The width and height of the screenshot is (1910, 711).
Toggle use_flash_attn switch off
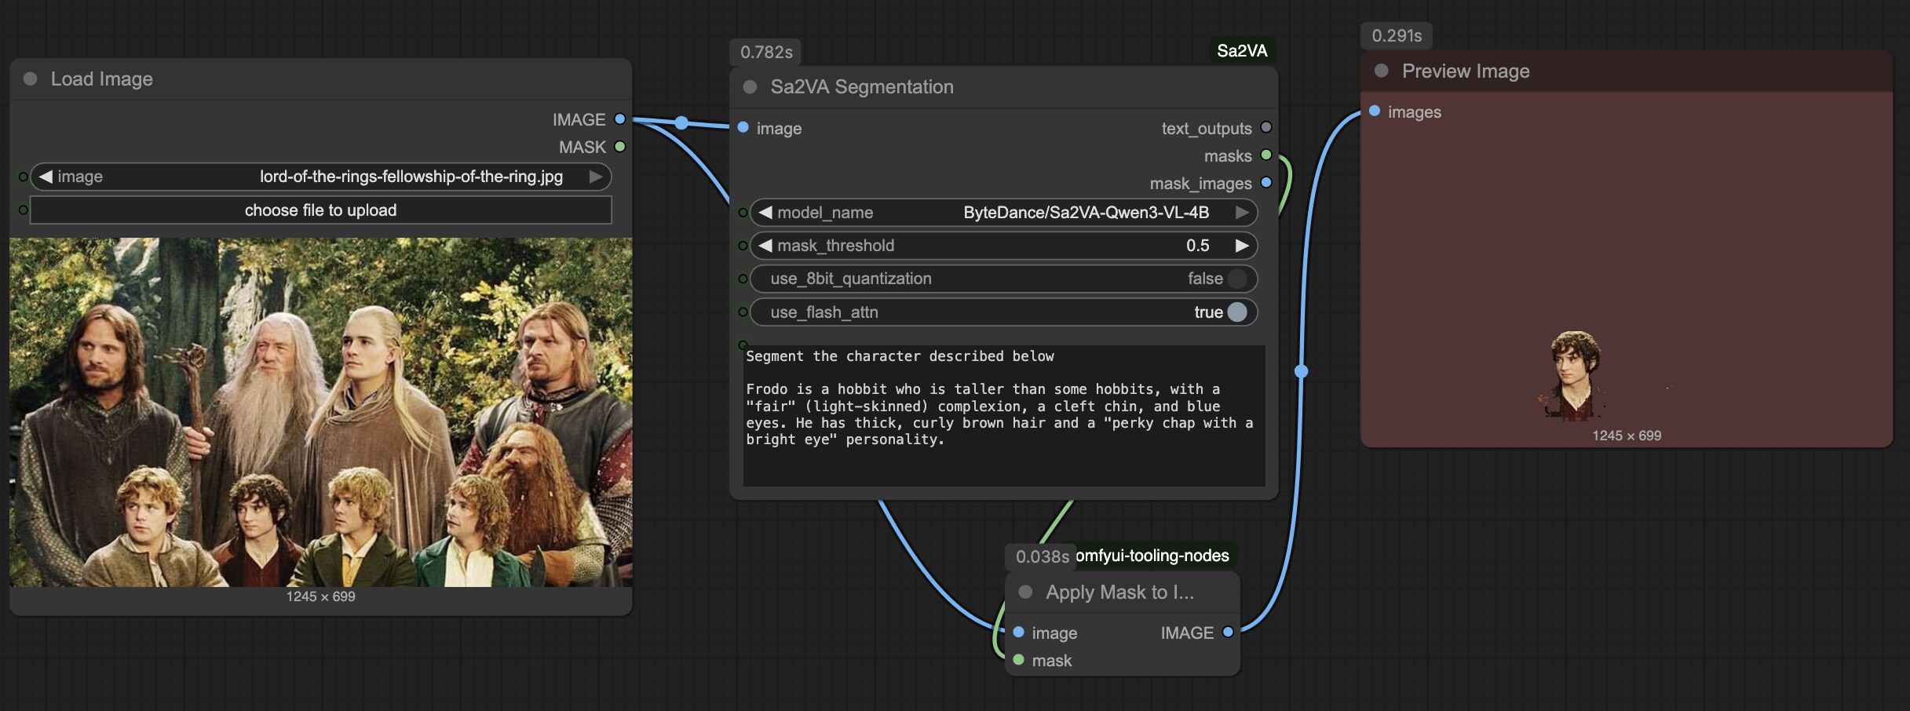pyautogui.click(x=1236, y=312)
